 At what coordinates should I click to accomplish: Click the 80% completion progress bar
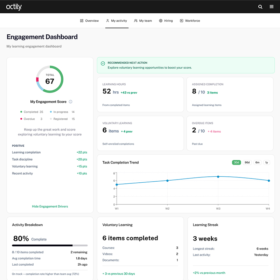point(50,245)
